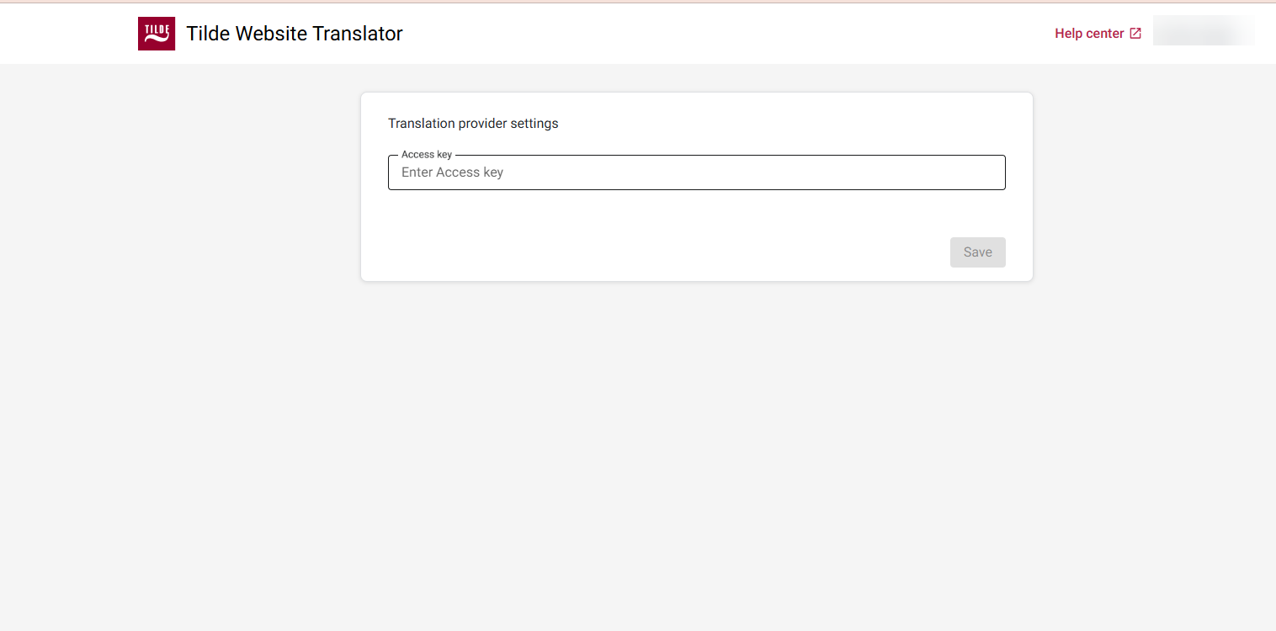The height and width of the screenshot is (631, 1276).
Task: Click the Translation provider settings heading
Action: point(473,124)
